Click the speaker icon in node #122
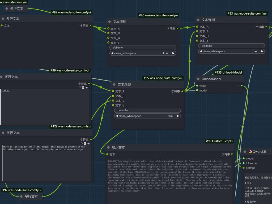Image resolution: width=272 pixels, height=204 pixels. pos(89,143)
